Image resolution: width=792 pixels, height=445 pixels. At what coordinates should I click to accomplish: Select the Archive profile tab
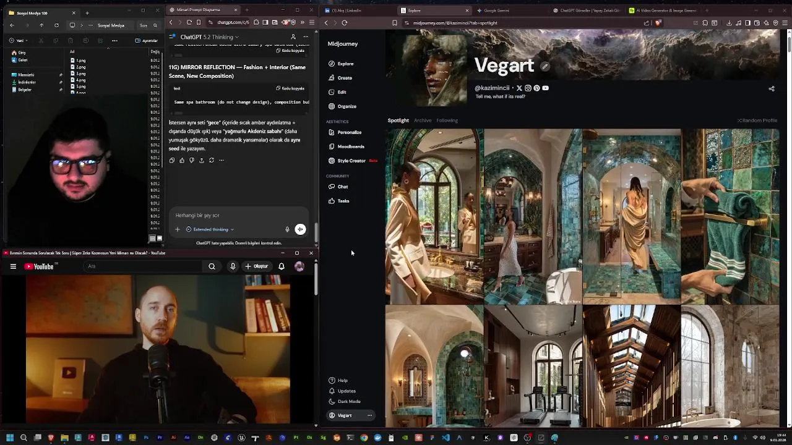click(423, 121)
